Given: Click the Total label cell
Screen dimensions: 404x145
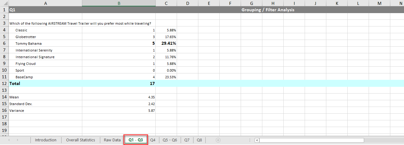Looking at the screenshot, I should (45, 83).
